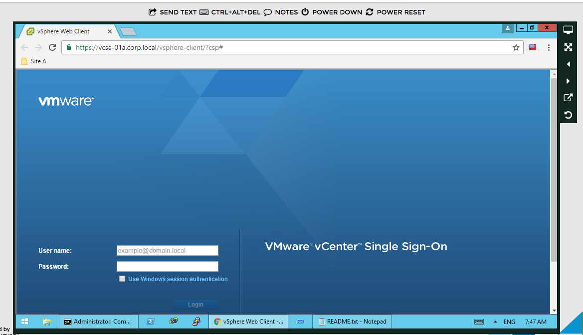Click the monitor display icon in side panel
The image size is (583, 335).
568,30
